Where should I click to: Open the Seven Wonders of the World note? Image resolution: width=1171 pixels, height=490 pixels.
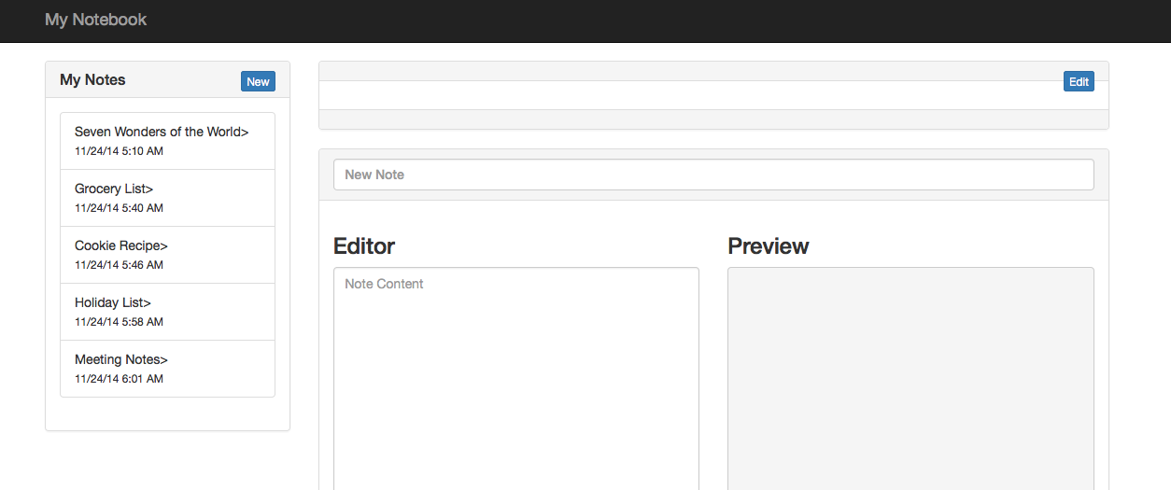(167, 141)
